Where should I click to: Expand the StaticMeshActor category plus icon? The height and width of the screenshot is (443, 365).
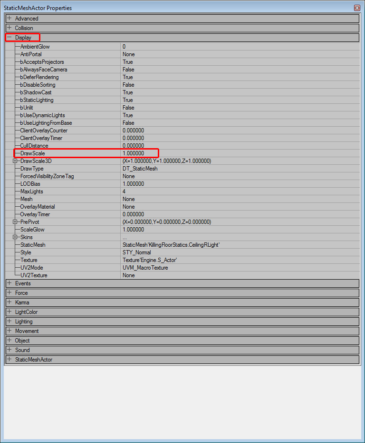(10, 359)
